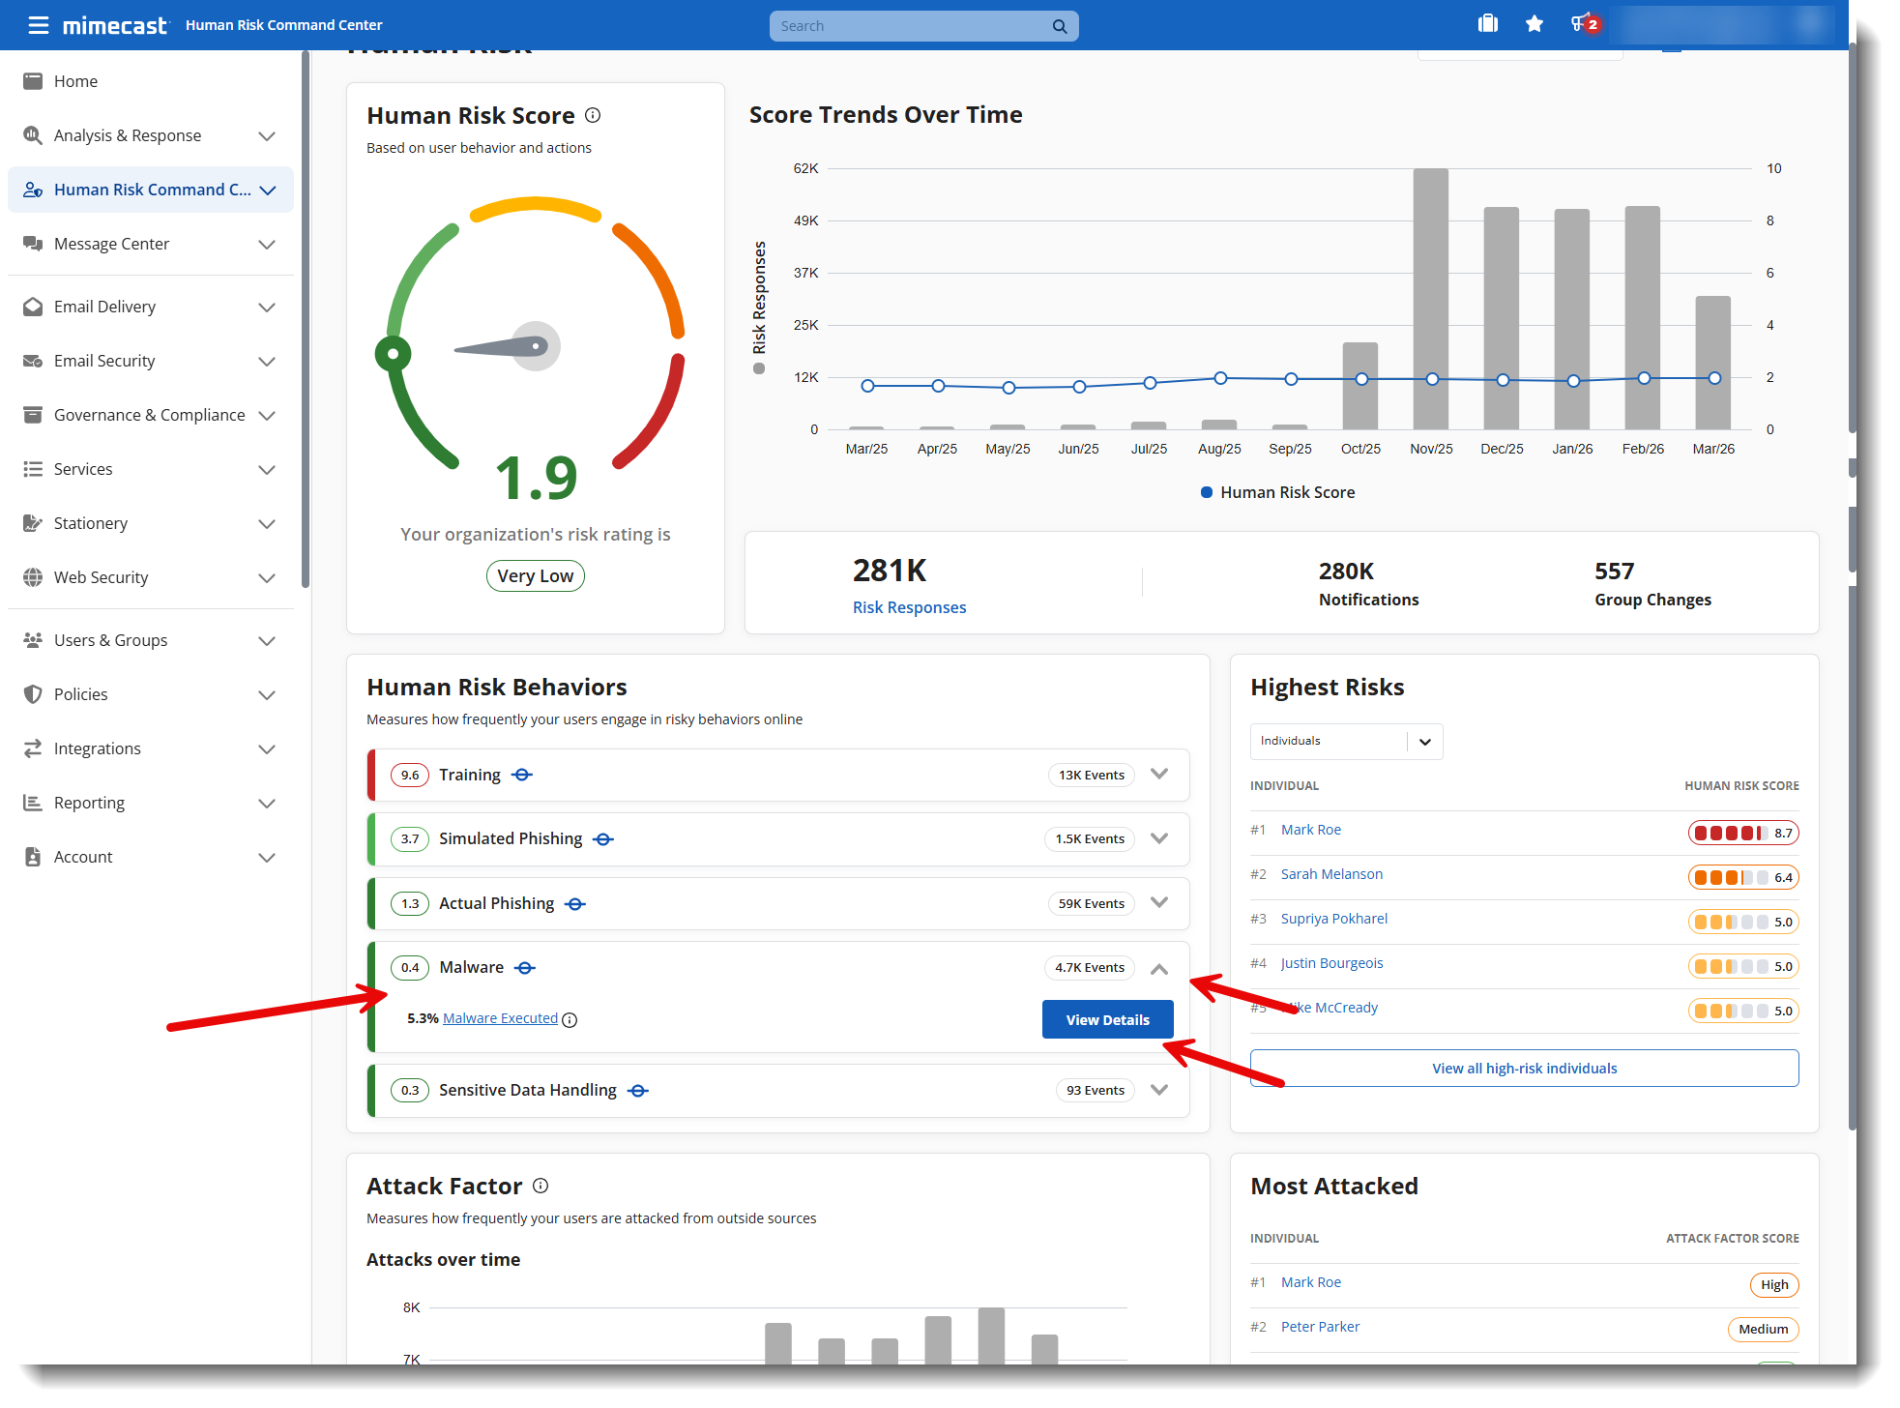The width and height of the screenshot is (1900, 1408).
Task: Click the favorites star icon
Action: point(1535,24)
